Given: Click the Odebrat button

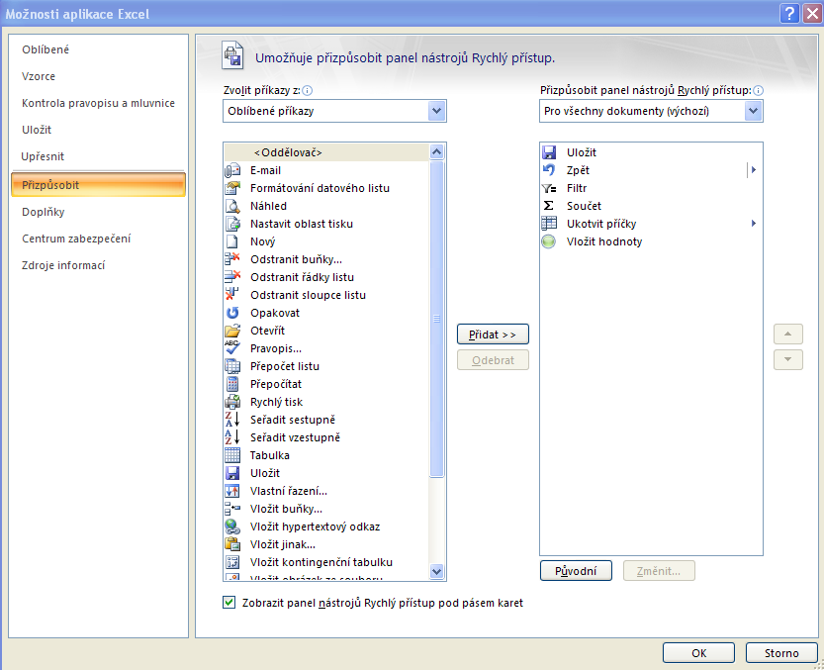Looking at the screenshot, I should click(x=493, y=360).
